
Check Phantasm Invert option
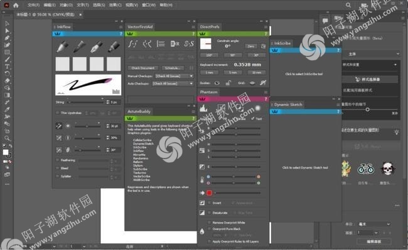click(x=210, y=203)
